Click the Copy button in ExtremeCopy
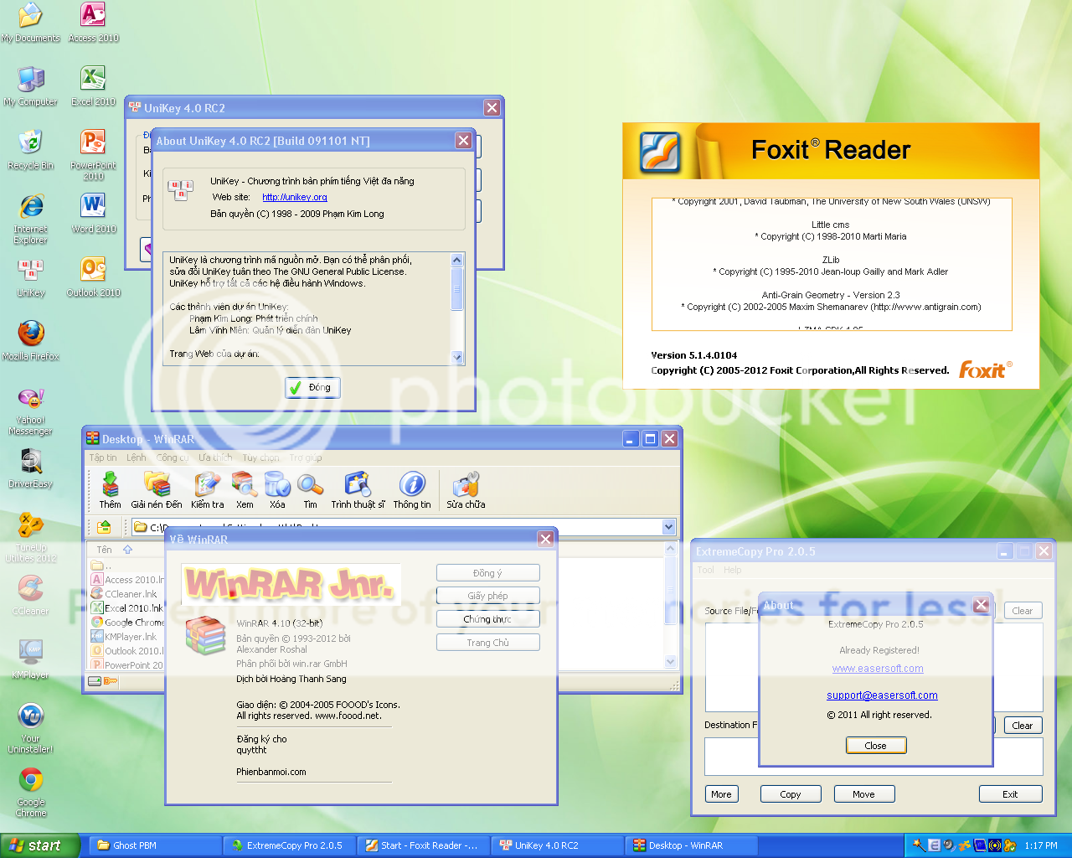This screenshot has height=858, width=1072. pyautogui.click(x=791, y=794)
